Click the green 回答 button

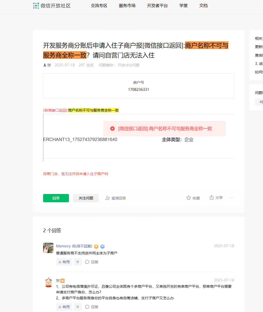tap(56, 198)
